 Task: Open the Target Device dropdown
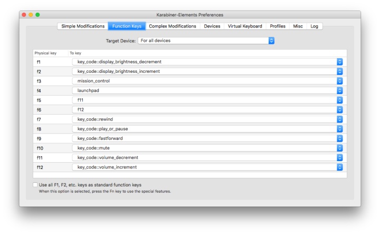[x=206, y=41]
